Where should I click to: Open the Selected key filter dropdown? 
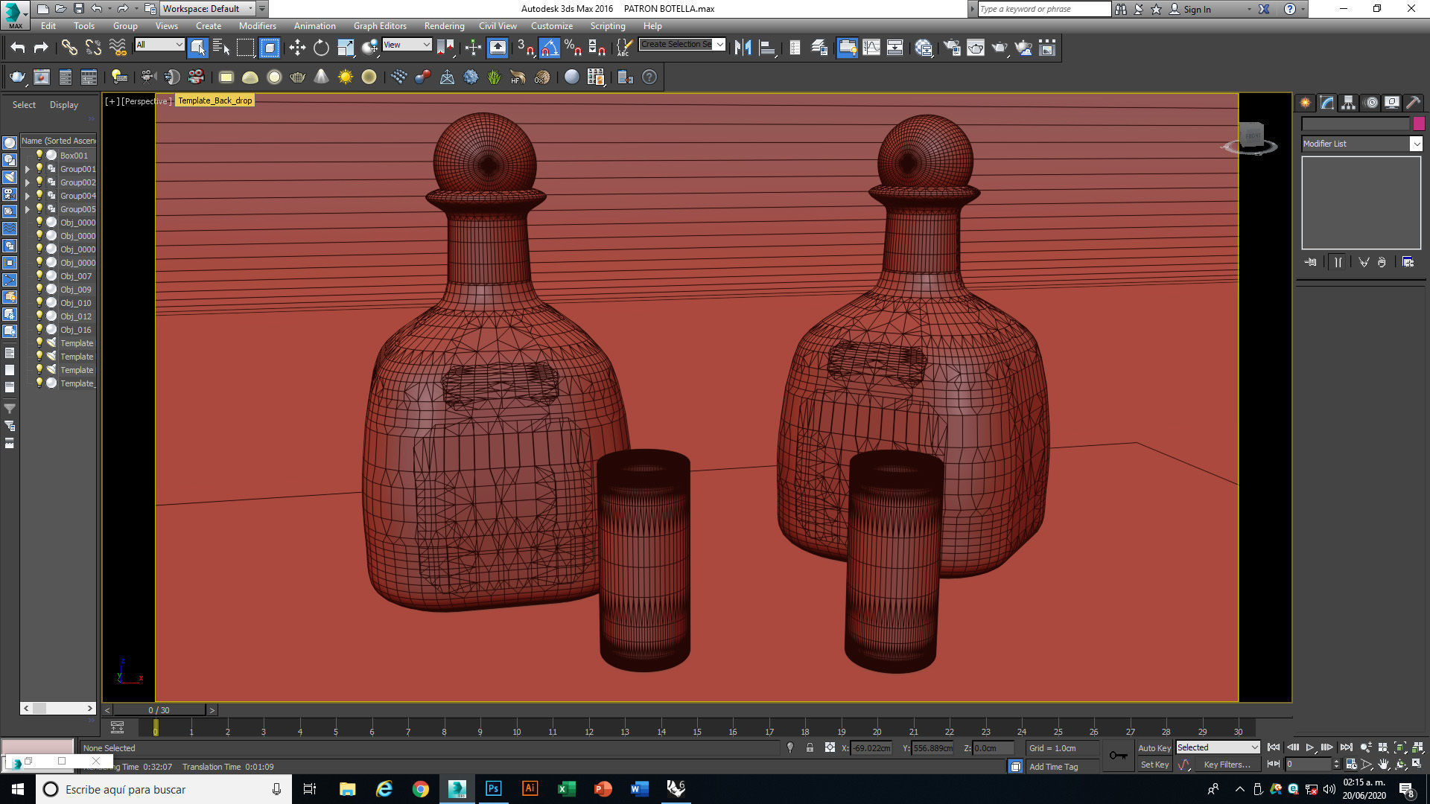[1218, 747]
